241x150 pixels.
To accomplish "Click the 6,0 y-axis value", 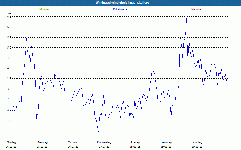I will (x=9, y=27).
